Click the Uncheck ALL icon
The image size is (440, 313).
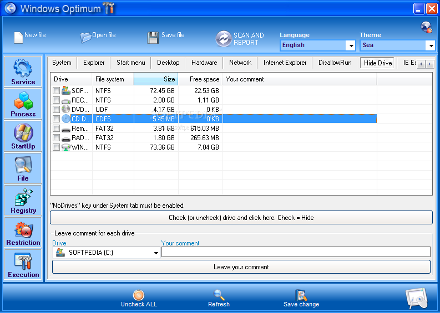[x=139, y=295]
